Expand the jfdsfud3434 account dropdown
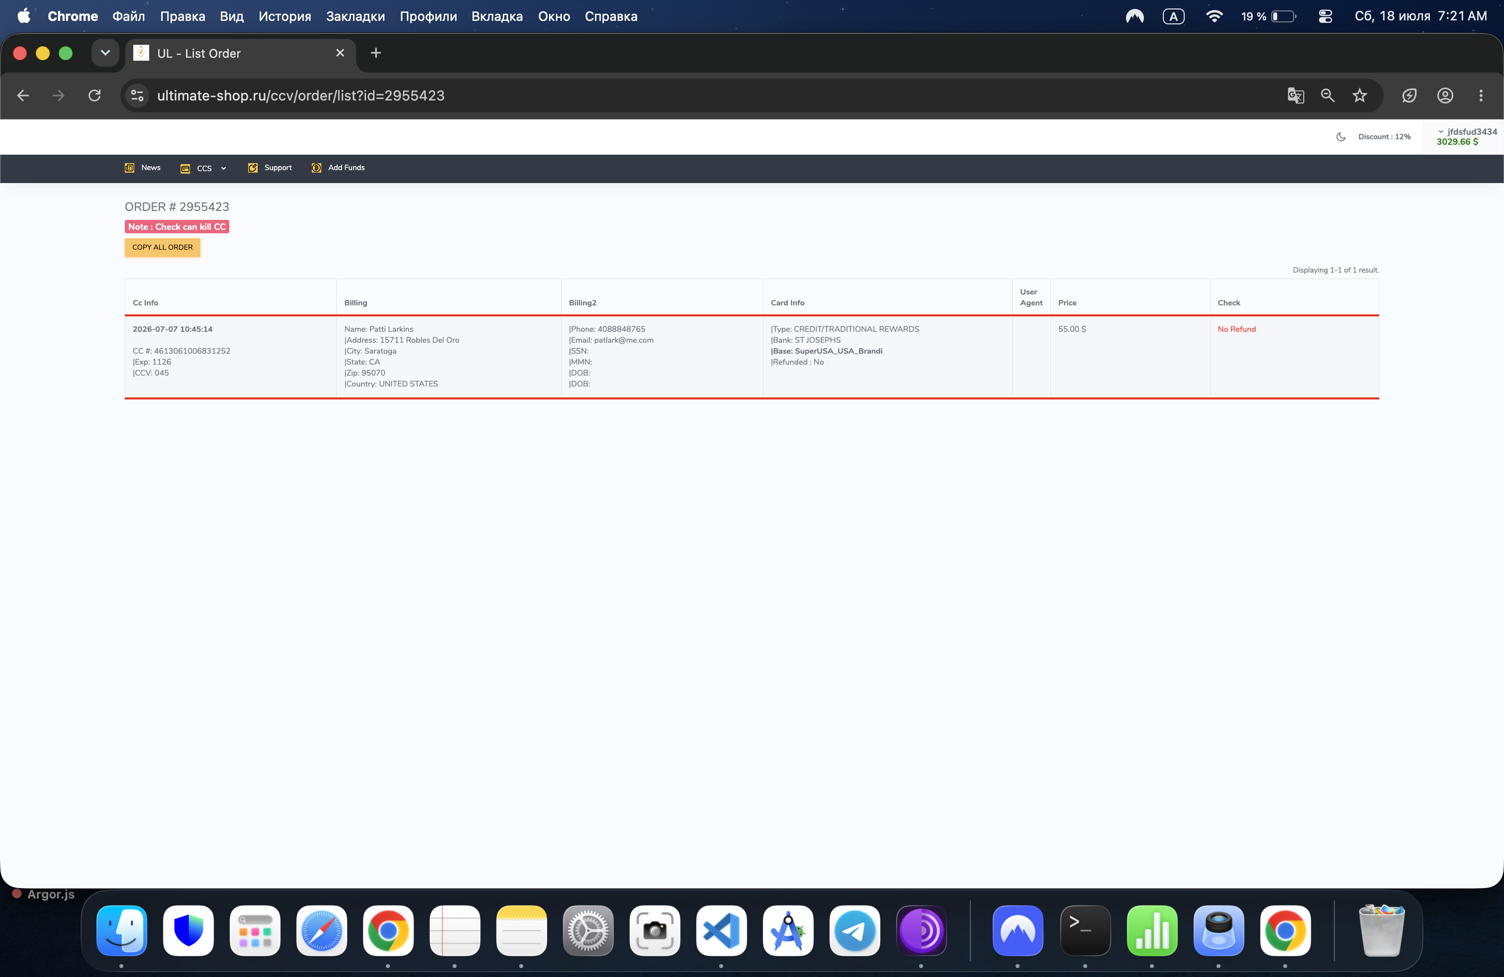The width and height of the screenshot is (1504, 977). coord(1467,131)
